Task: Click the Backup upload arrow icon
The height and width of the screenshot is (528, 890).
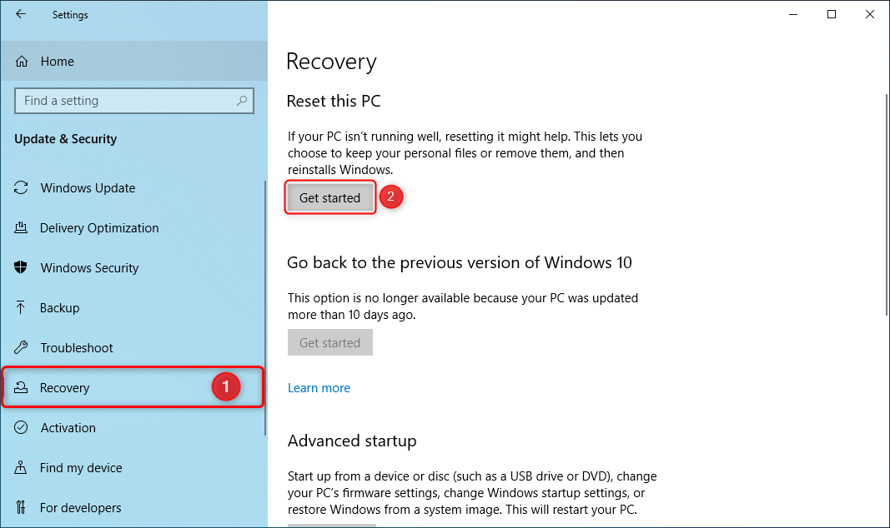Action: 21,307
